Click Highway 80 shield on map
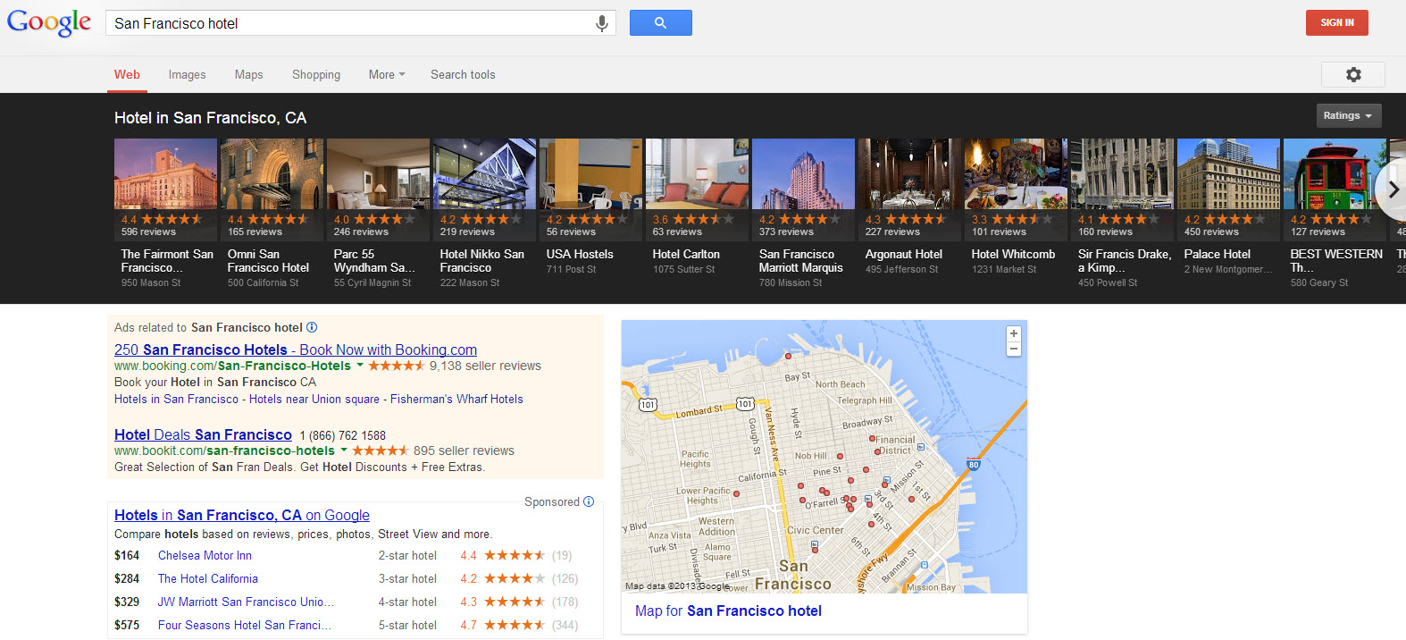Screen dimensions: 1406x640 point(973,464)
